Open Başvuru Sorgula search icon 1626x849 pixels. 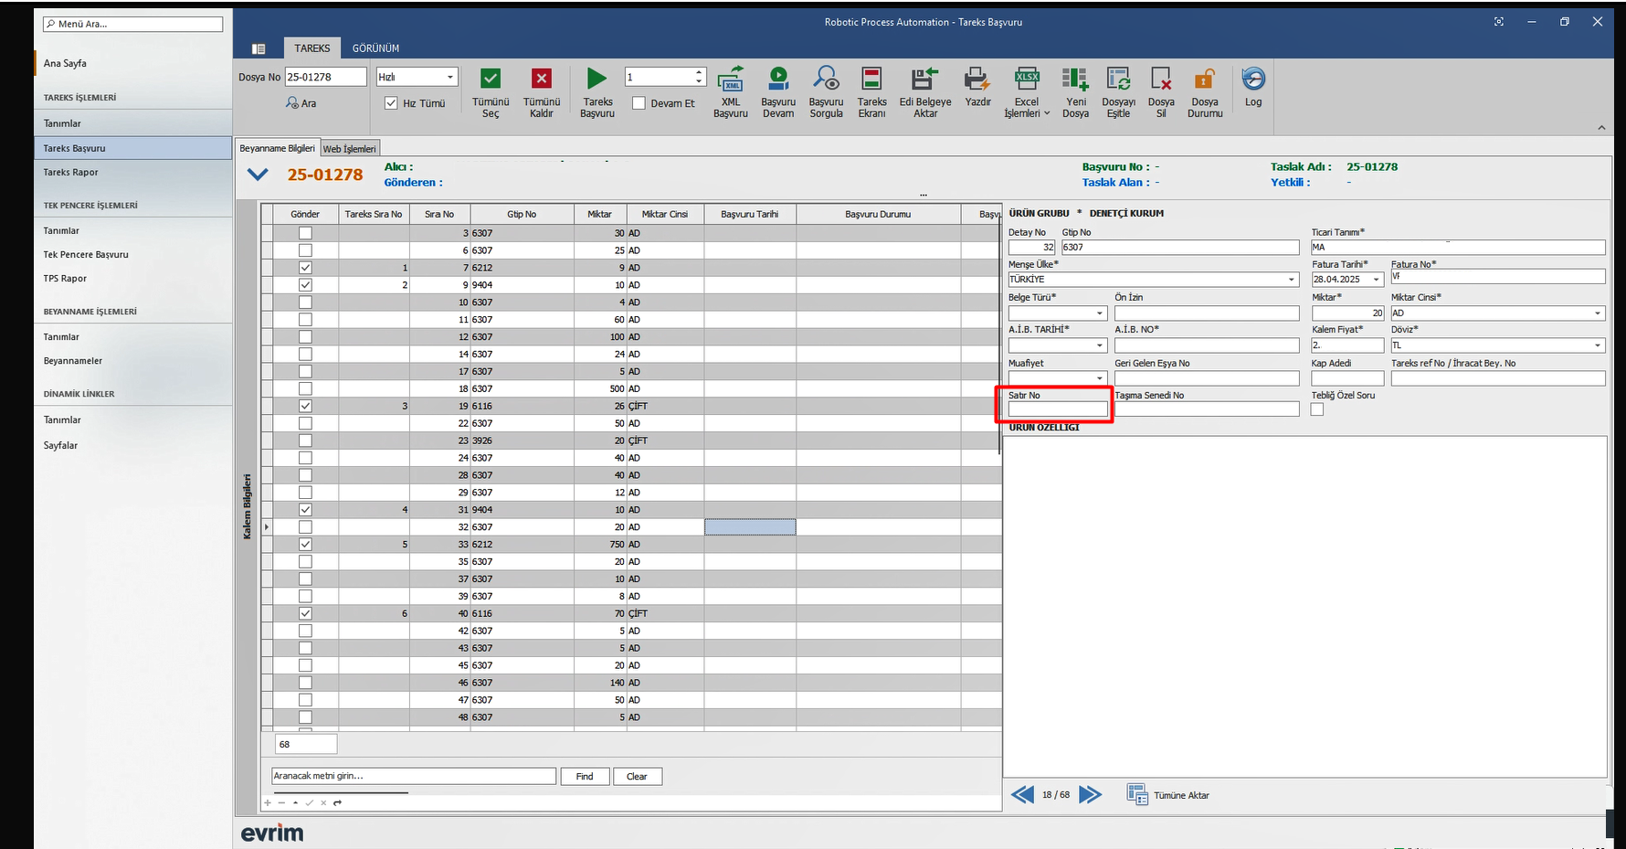(826, 79)
